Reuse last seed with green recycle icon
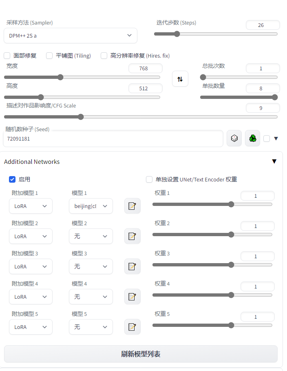 pyautogui.click(x=252, y=138)
